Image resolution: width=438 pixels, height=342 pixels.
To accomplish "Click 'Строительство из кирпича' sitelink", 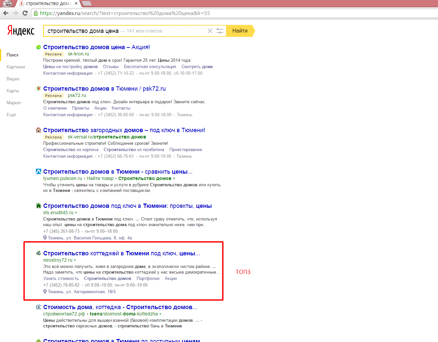I will click(71, 150).
